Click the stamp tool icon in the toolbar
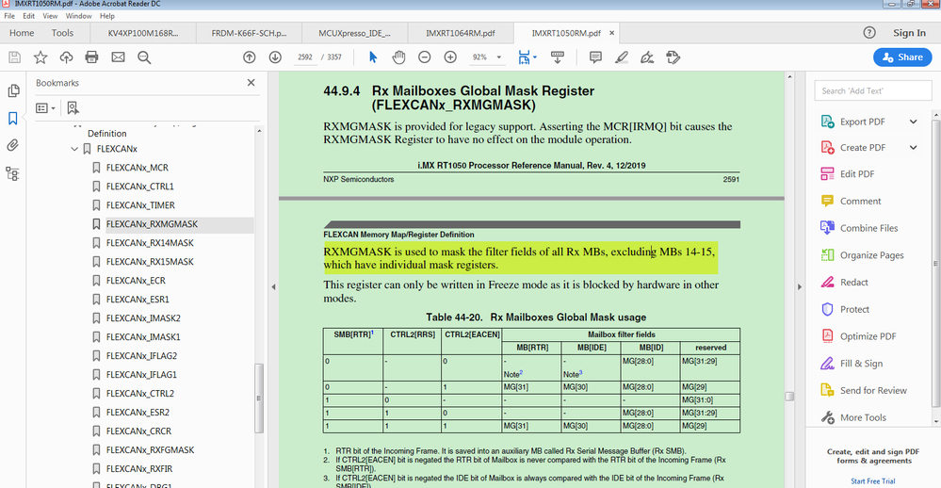Viewport: 941px width, 488px height. click(673, 57)
